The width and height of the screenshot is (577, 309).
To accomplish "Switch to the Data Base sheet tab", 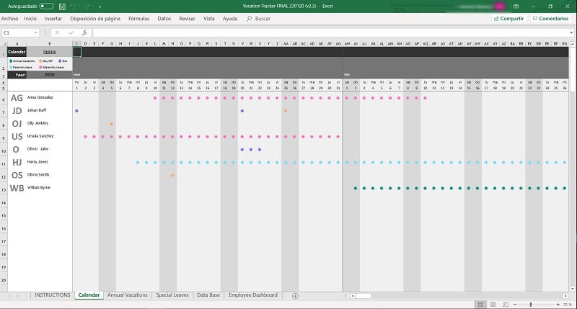I will (x=208, y=295).
